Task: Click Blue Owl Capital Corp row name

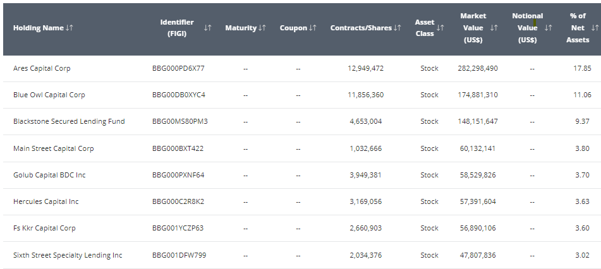Action: [x=49, y=95]
